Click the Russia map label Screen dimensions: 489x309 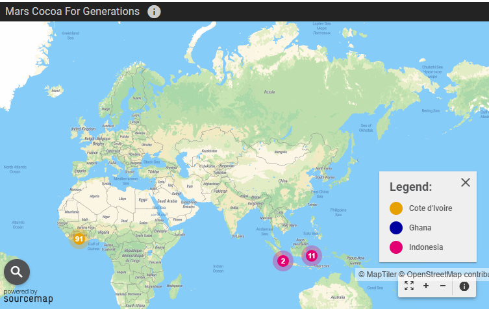[x=270, y=92]
